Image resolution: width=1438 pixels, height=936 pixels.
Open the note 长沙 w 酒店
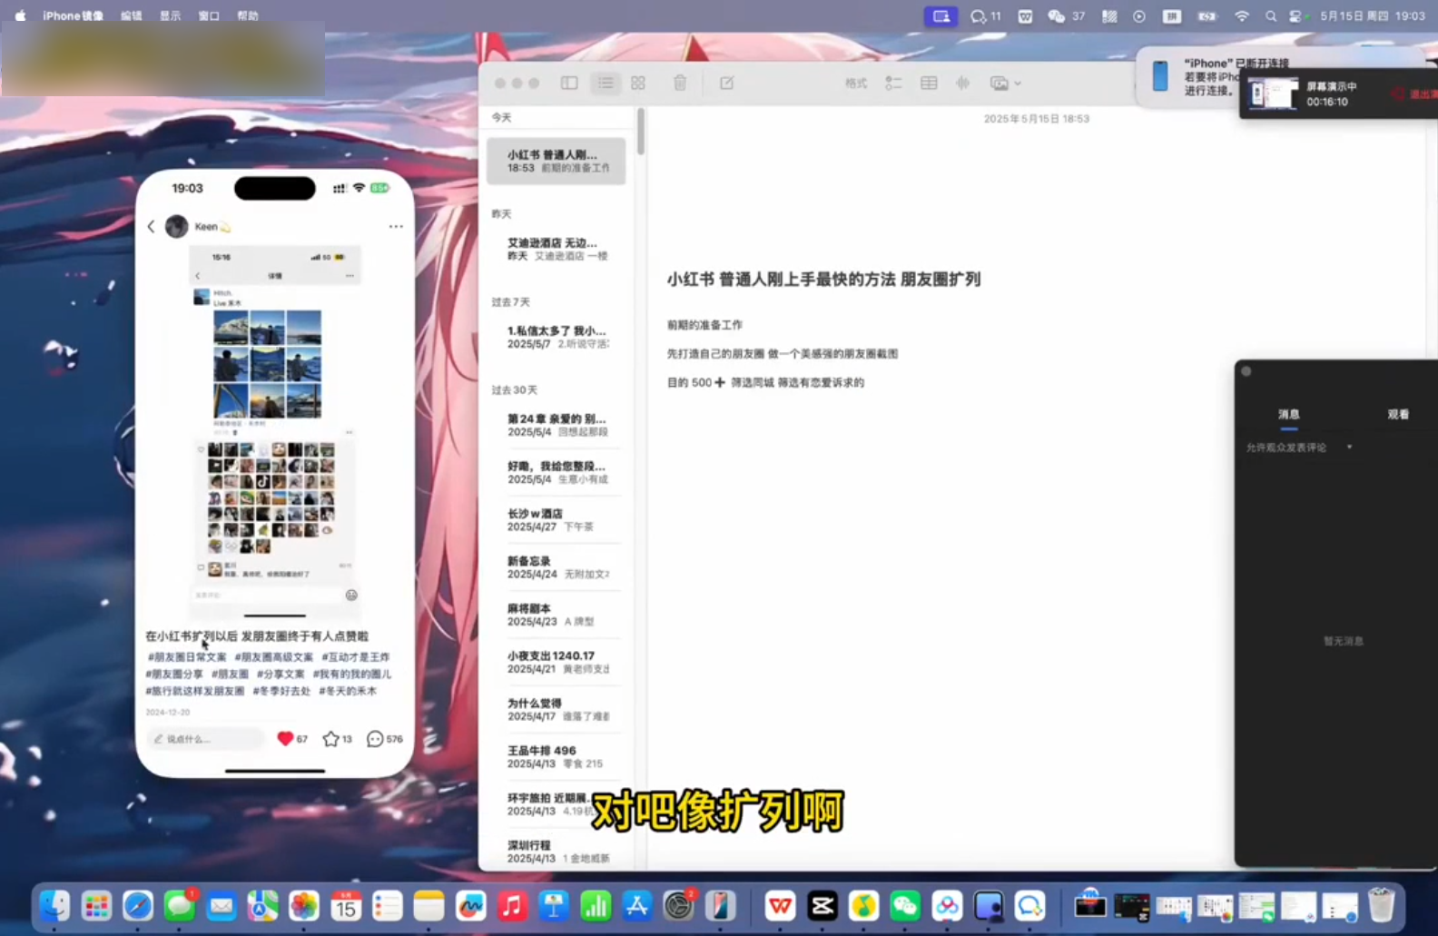[556, 519]
